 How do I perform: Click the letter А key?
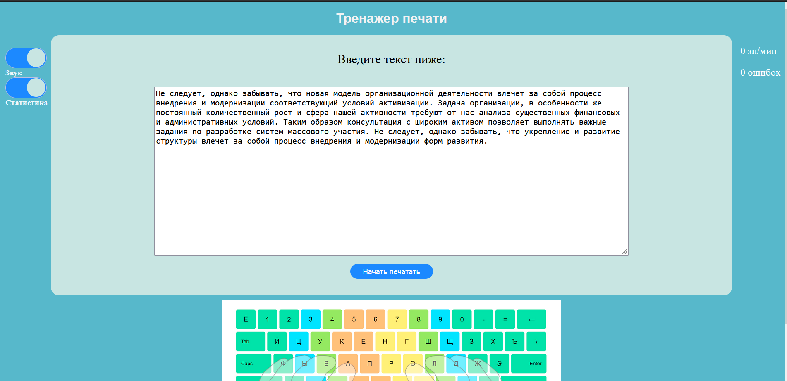348,363
